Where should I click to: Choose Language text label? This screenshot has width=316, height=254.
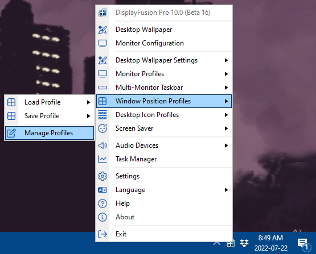(130, 190)
